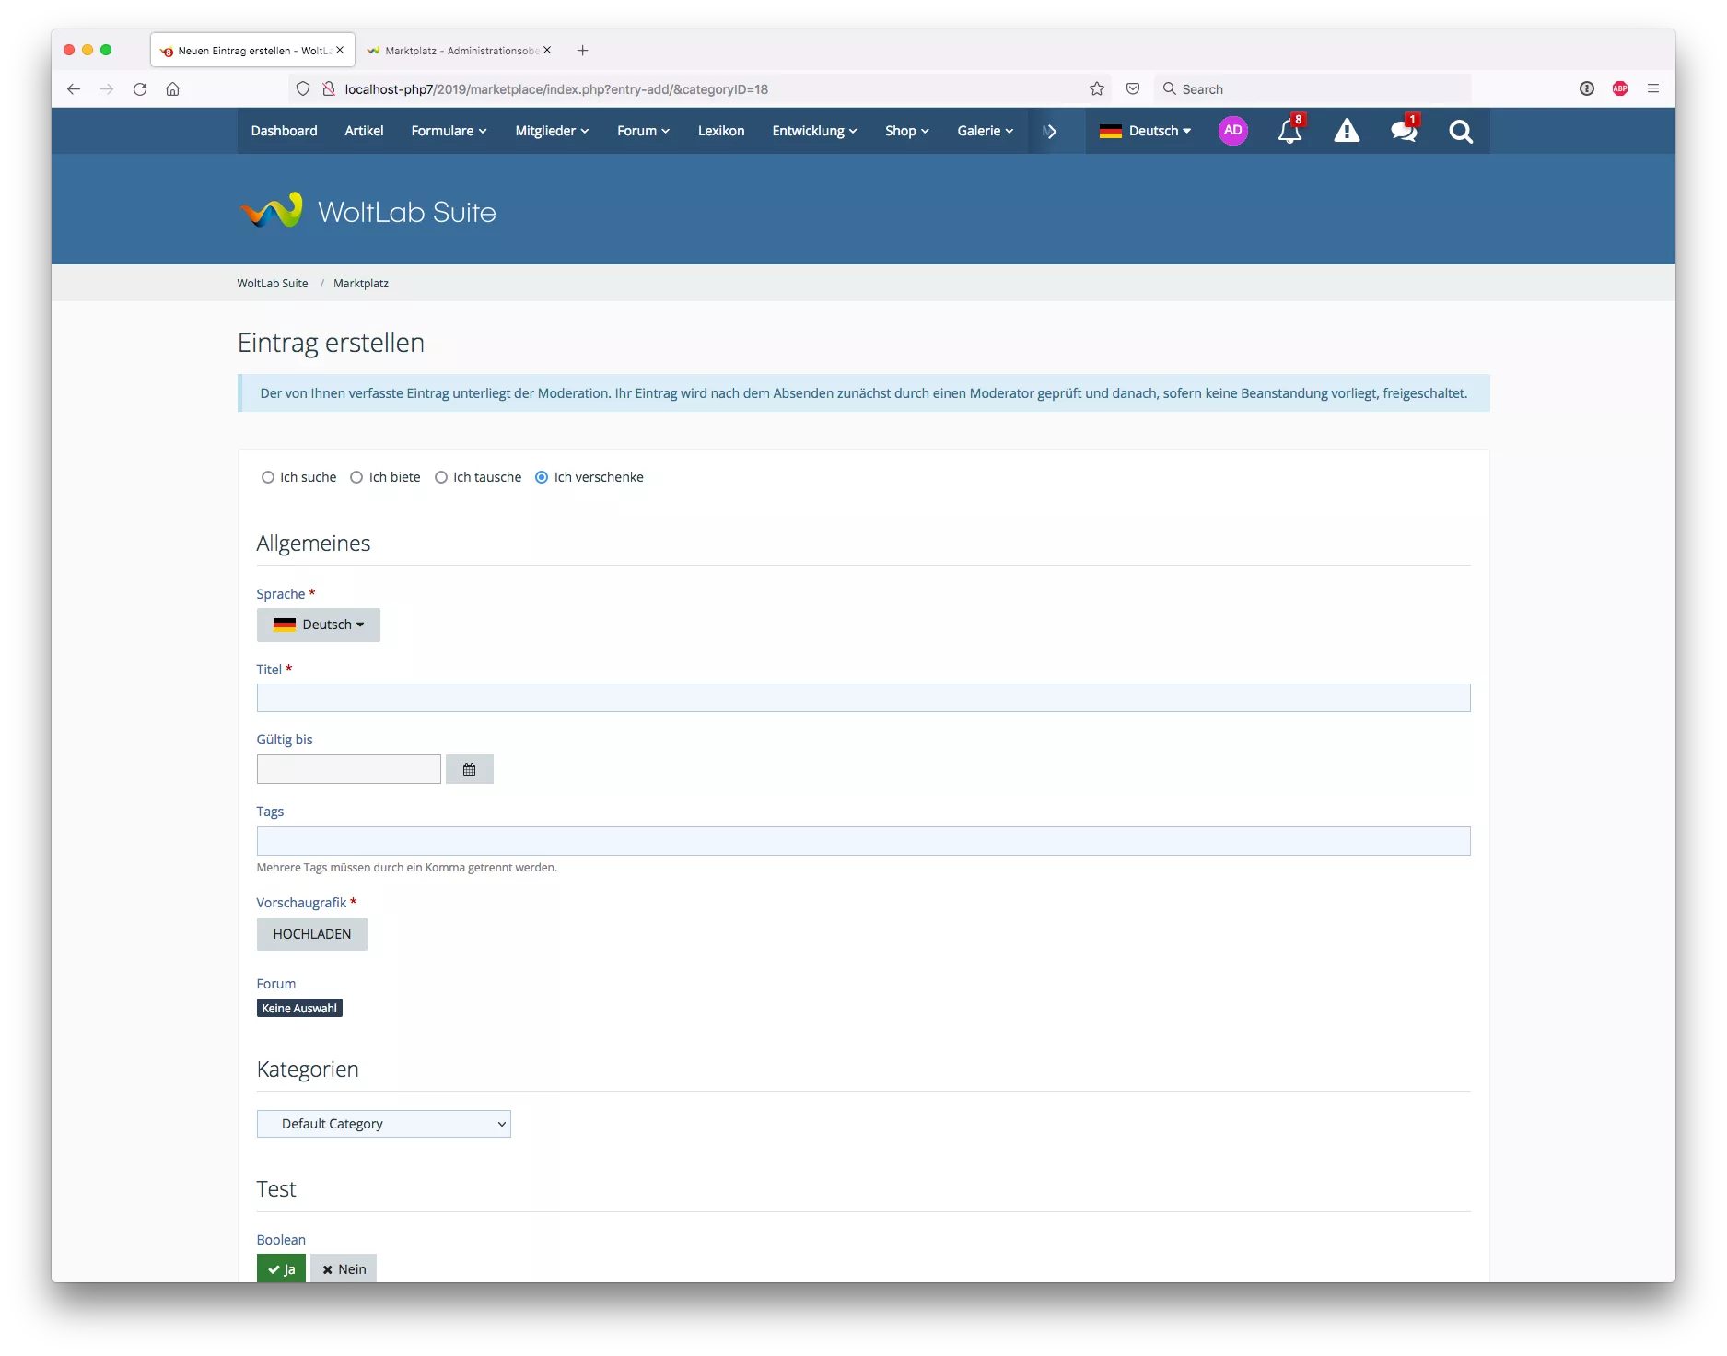Open the notifications bell icon
This screenshot has height=1356, width=1727.
[1289, 132]
